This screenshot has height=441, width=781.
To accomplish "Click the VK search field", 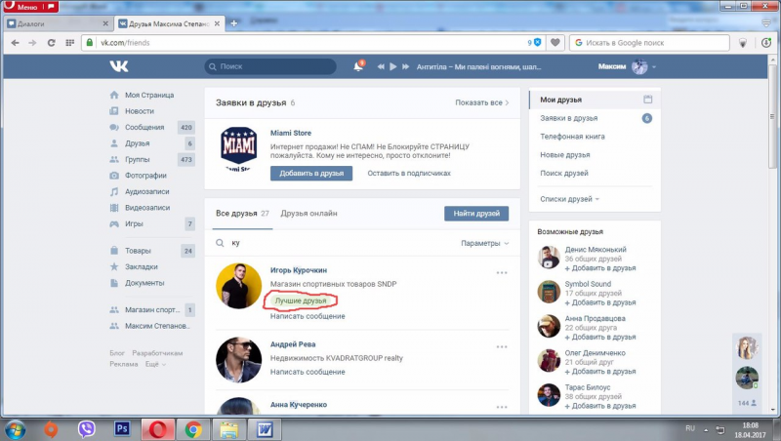I will [x=270, y=66].
